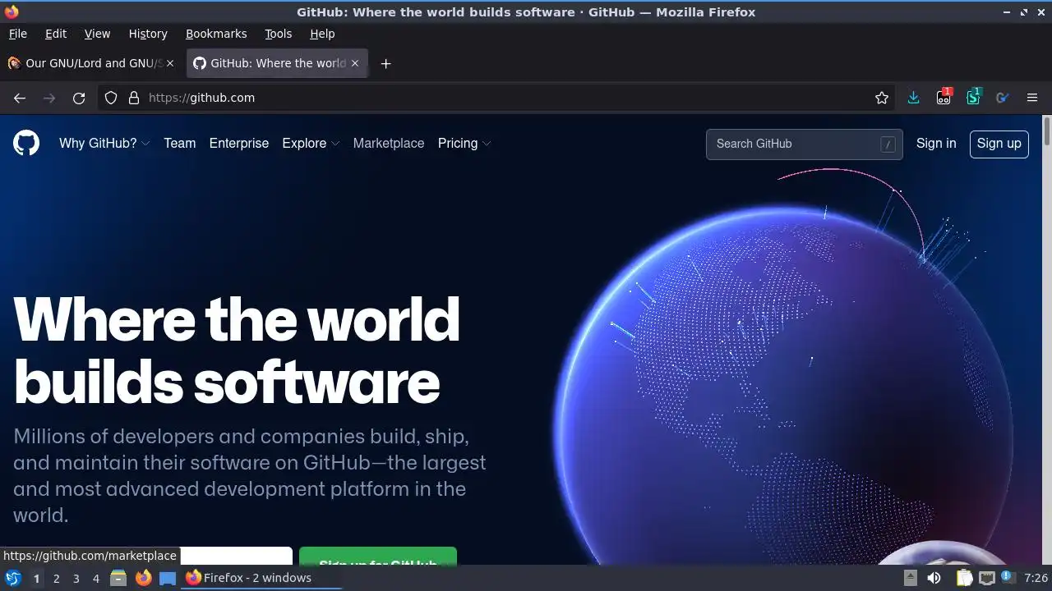
Task: Open the Team link
Action: 179,144
